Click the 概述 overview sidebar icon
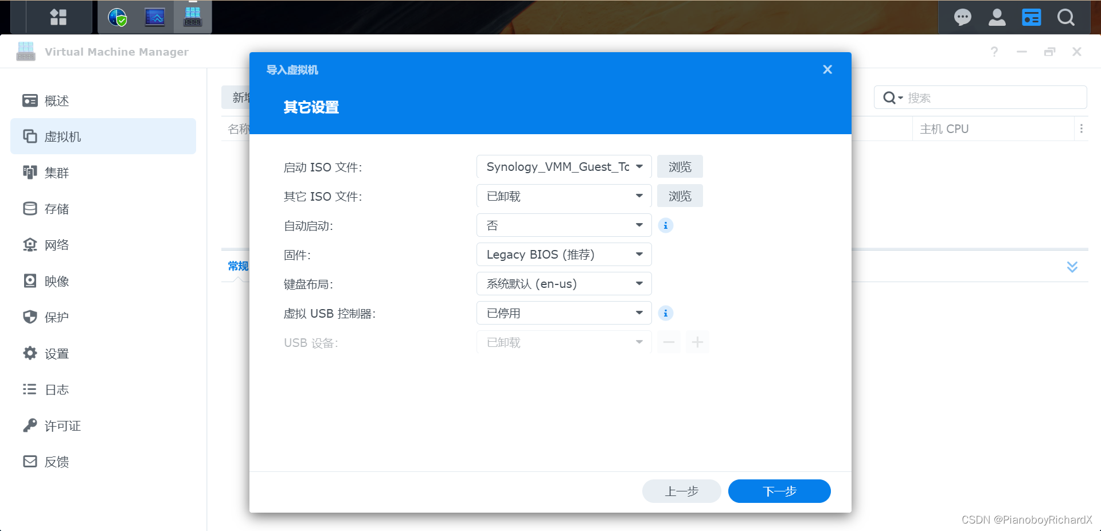 click(x=30, y=101)
